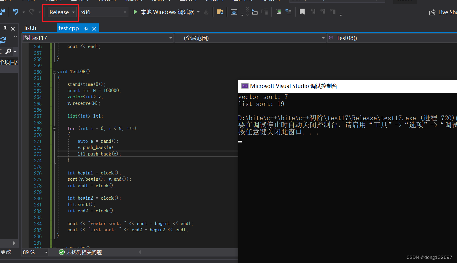Comment out the selected lines icon
The width and height of the screenshot is (457, 263).
[x=278, y=12]
